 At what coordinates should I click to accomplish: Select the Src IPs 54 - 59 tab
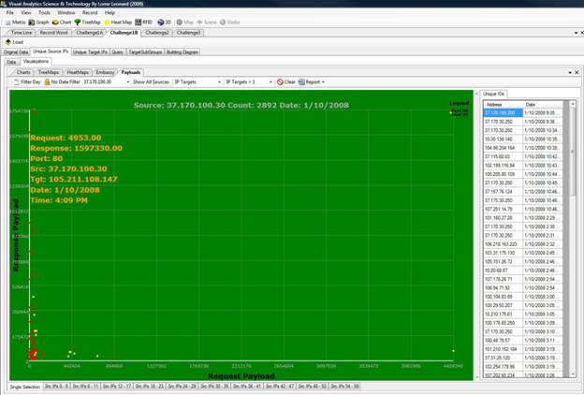coord(344,387)
